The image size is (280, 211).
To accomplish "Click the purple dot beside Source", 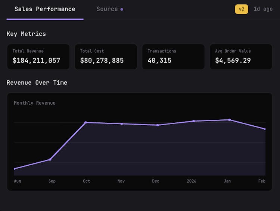I will 122,9.
